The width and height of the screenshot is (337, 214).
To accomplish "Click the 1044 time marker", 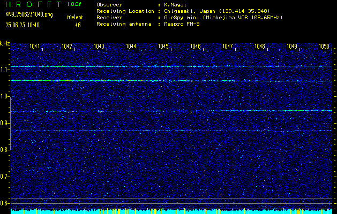I will pos(131,46).
